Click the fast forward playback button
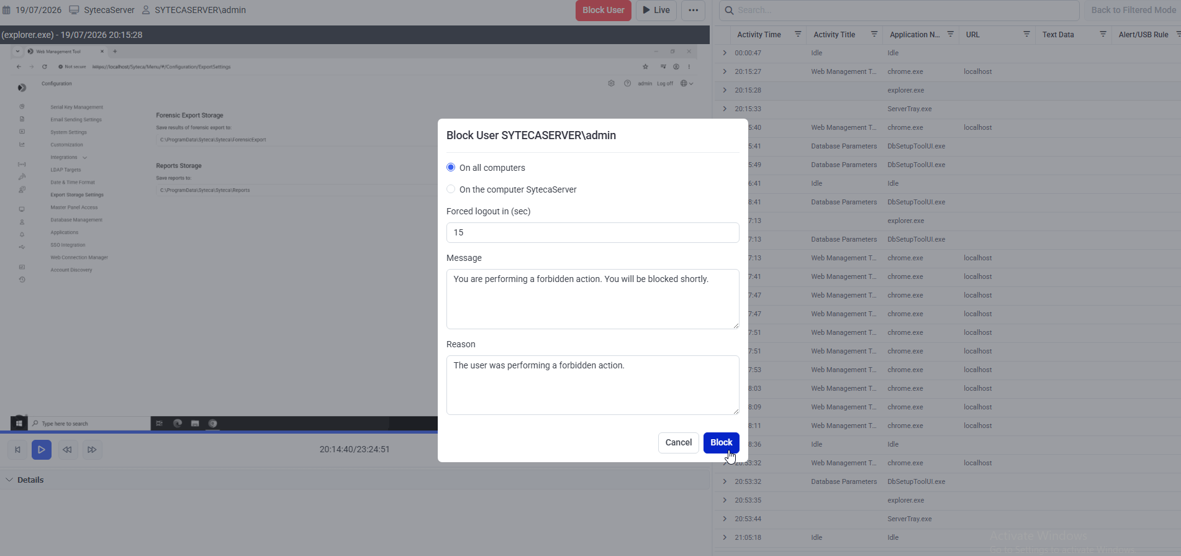This screenshot has height=556, width=1181. (x=92, y=449)
